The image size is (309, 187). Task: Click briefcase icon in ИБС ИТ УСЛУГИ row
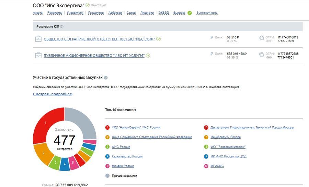38,55
